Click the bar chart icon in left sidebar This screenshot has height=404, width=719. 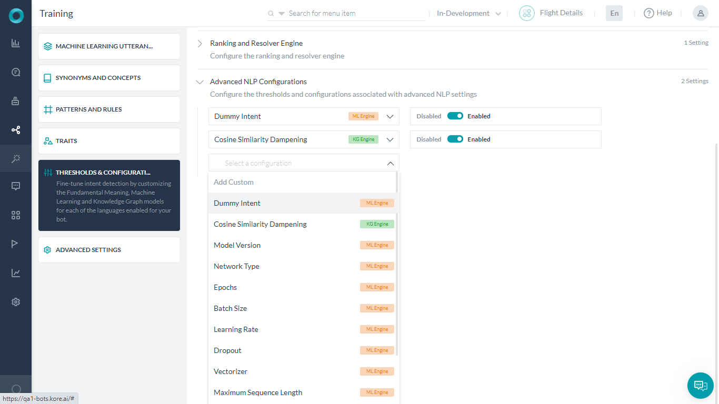pyautogui.click(x=16, y=43)
